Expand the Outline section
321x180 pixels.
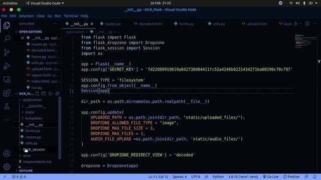pos(26,170)
